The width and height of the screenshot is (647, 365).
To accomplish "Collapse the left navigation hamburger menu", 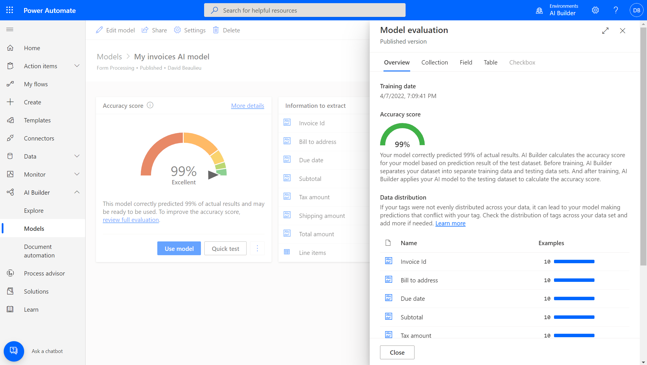I will point(10,30).
